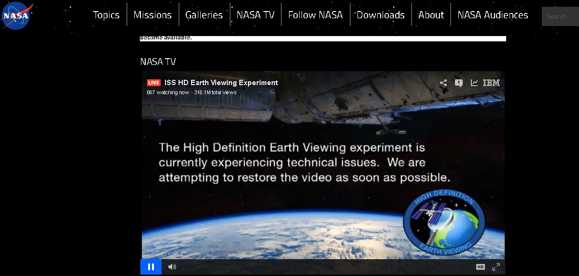
Task: Click the report feedback icon
Action: pyautogui.click(x=459, y=83)
